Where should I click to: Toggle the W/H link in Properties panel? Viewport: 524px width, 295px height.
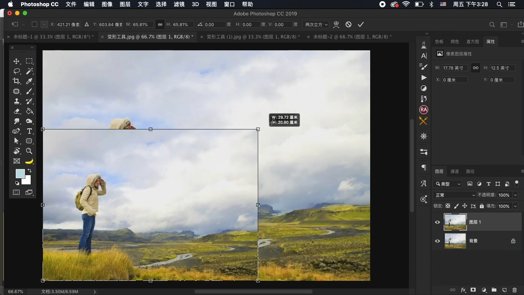pos(475,68)
